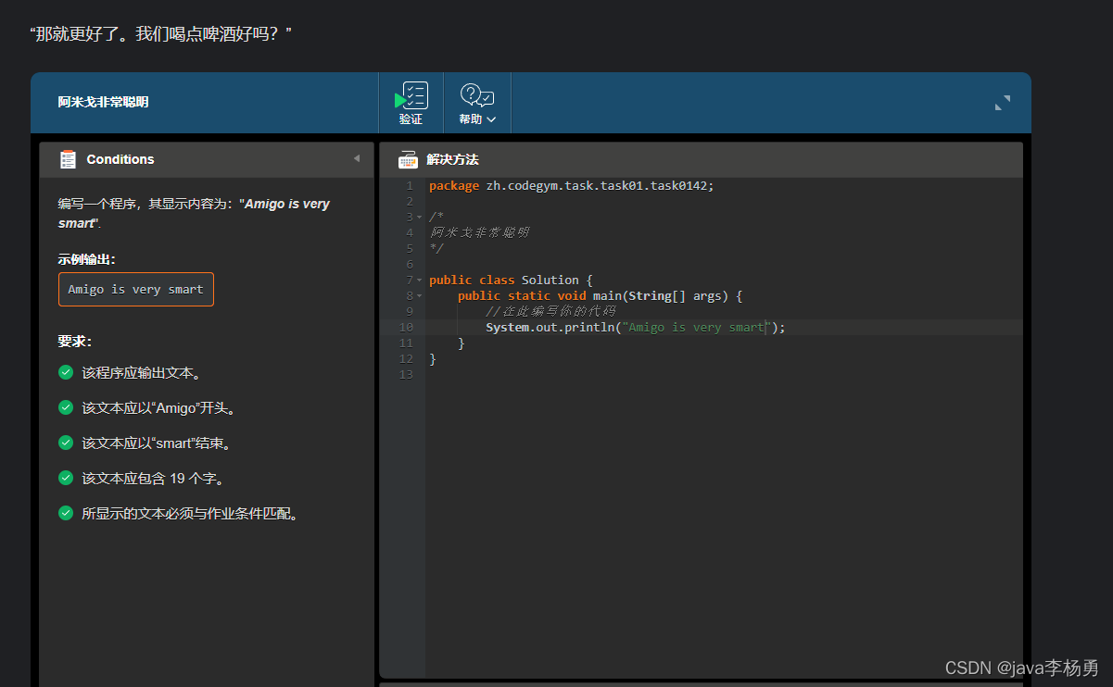
Task: Select the Conditions panel header
Action: [207, 159]
